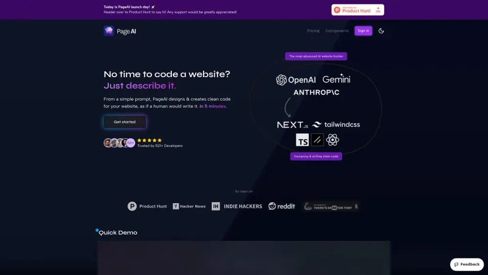Click the React atom icon
The width and height of the screenshot is (488, 275).
pyautogui.click(x=332, y=140)
